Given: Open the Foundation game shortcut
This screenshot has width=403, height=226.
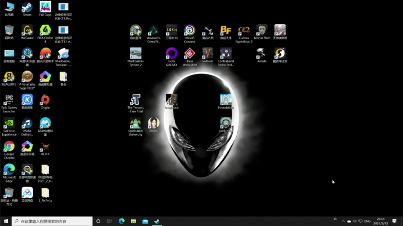Looking at the screenshot, I should tap(226, 102).
